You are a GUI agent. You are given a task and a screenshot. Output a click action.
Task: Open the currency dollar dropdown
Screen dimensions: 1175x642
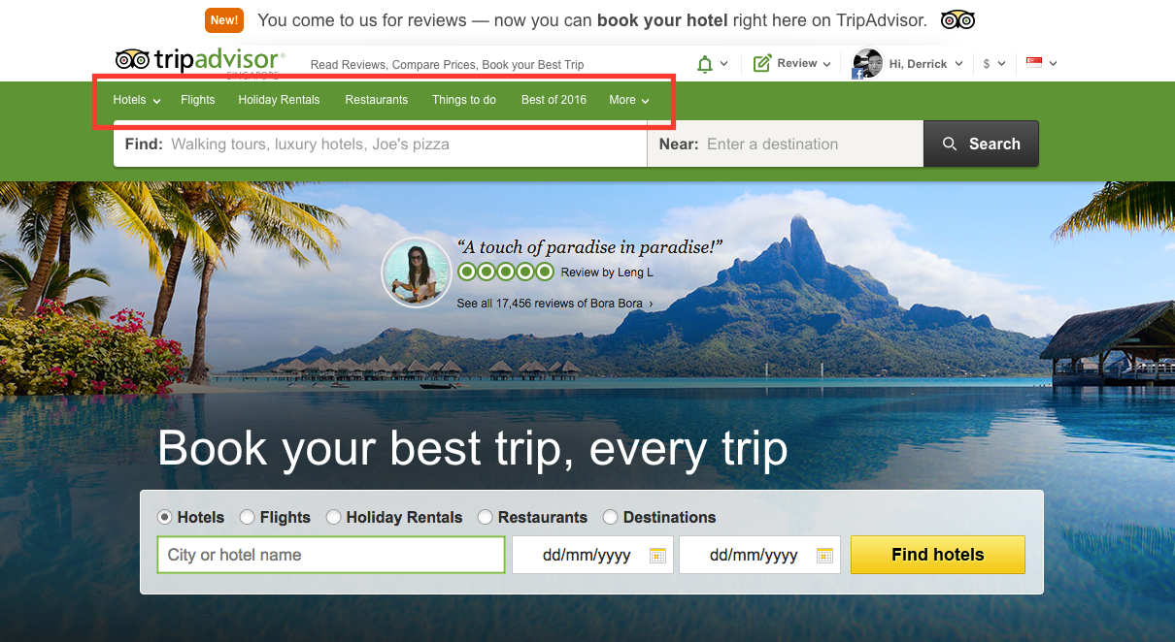(x=994, y=64)
